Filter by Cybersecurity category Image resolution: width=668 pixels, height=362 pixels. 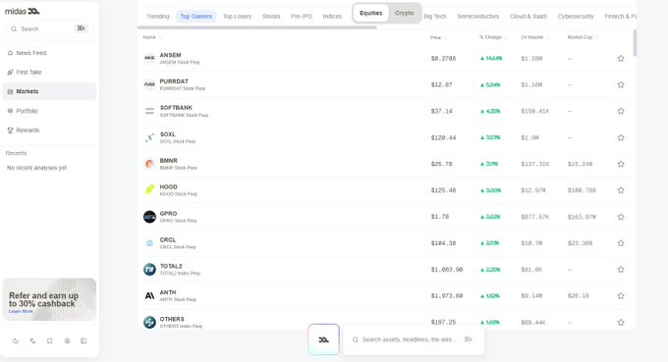pos(576,16)
